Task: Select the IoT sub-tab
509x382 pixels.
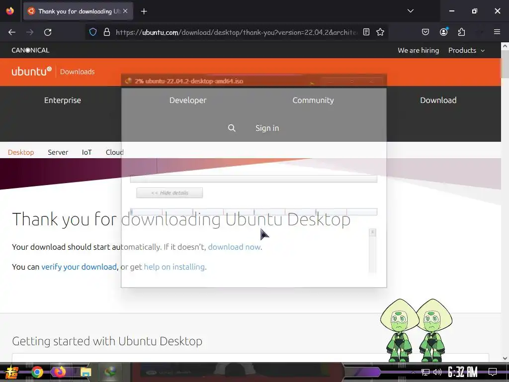Action: click(86, 152)
